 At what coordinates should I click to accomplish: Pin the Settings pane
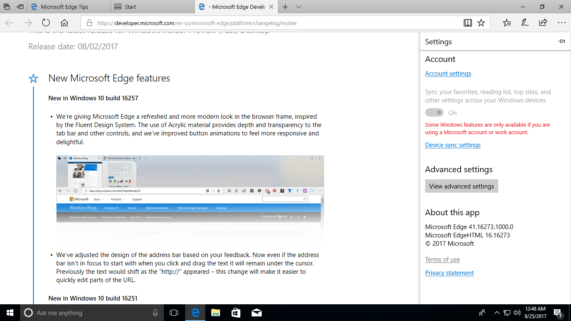coord(562,41)
